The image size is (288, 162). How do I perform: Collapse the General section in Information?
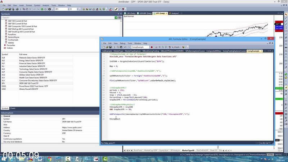point(2,116)
